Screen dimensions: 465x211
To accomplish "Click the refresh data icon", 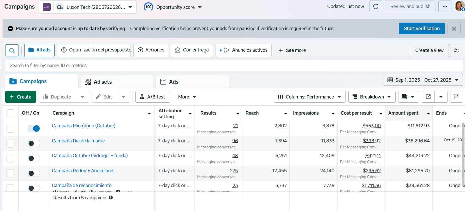I will point(375,6).
